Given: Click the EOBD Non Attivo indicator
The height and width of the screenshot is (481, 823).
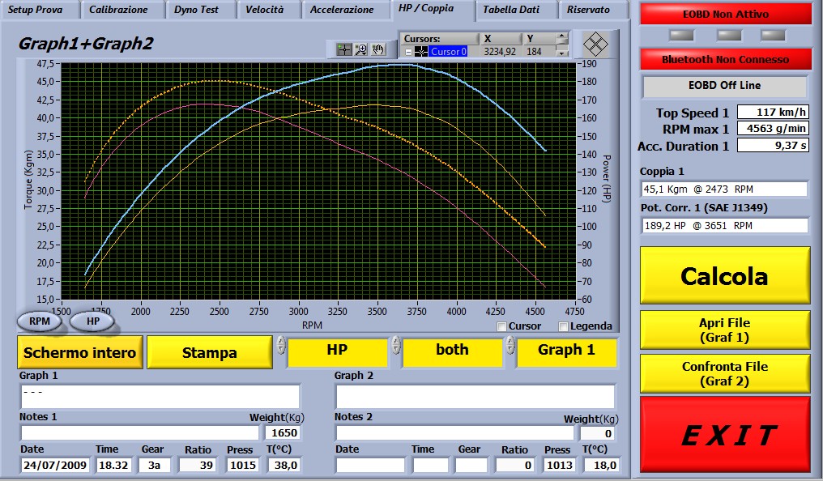Looking at the screenshot, I should click(725, 14).
